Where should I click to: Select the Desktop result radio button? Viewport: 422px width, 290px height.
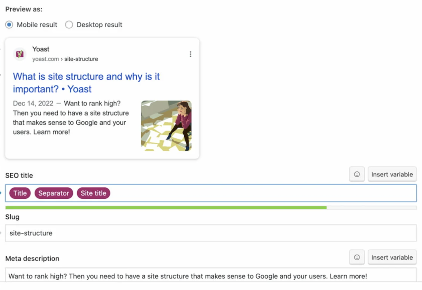pyautogui.click(x=69, y=25)
